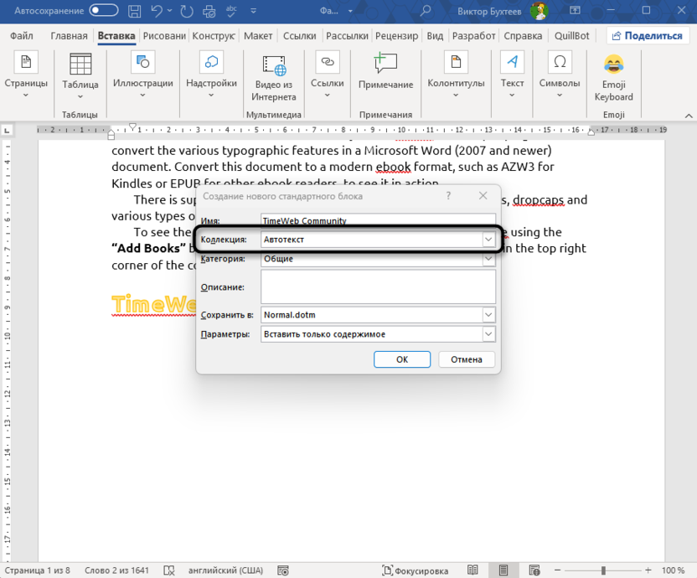Confirm the dialog with OK
The height and width of the screenshot is (578, 697).
401,359
